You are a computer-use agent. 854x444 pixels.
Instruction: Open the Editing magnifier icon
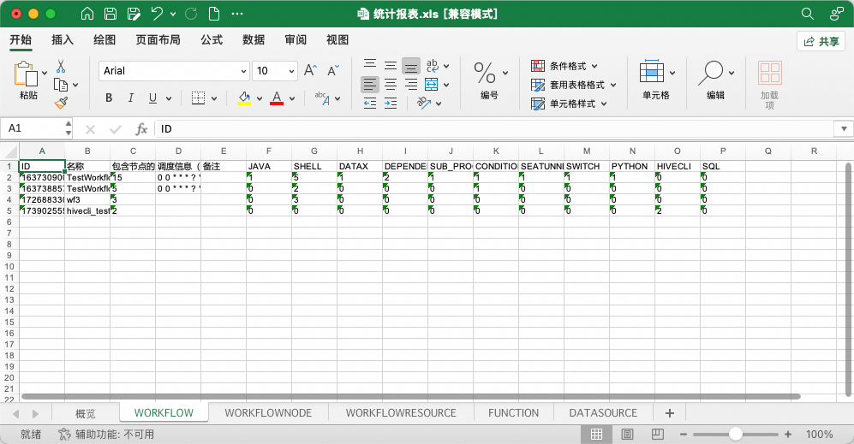pyautogui.click(x=711, y=73)
